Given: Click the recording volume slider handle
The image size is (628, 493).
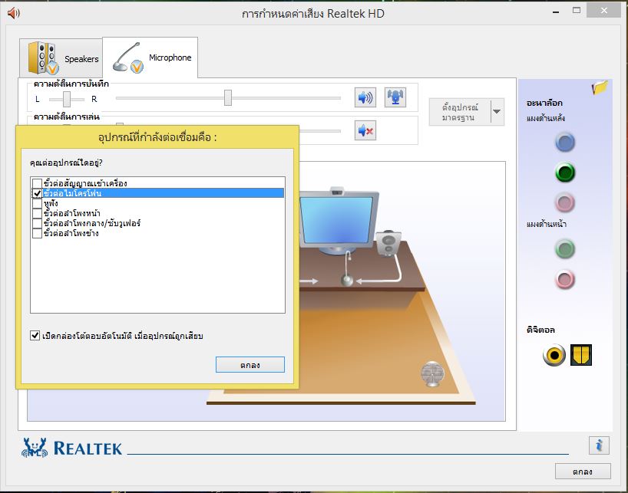Looking at the screenshot, I should point(228,97).
